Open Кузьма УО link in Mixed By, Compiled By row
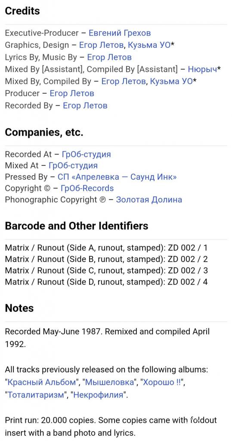232x441 pixels. click(x=172, y=81)
